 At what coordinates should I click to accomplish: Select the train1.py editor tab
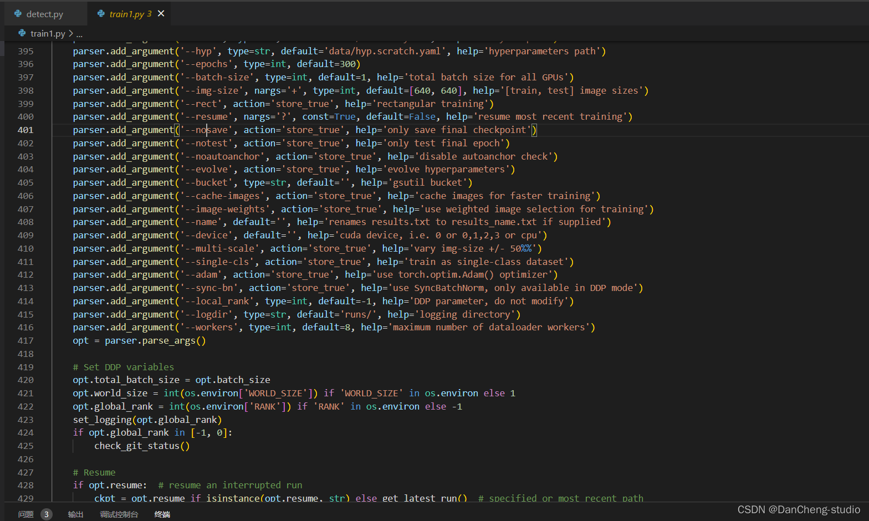pos(129,14)
